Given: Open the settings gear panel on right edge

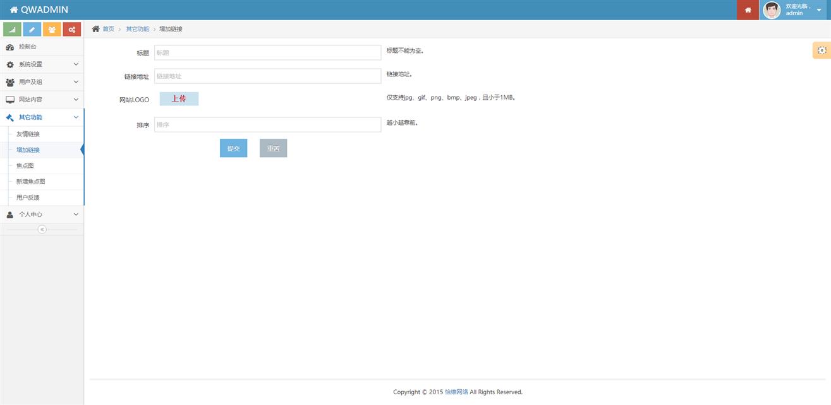Looking at the screenshot, I should [822, 50].
